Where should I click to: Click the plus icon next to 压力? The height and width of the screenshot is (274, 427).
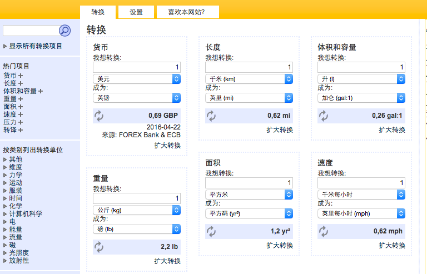pyautogui.click(x=21, y=122)
